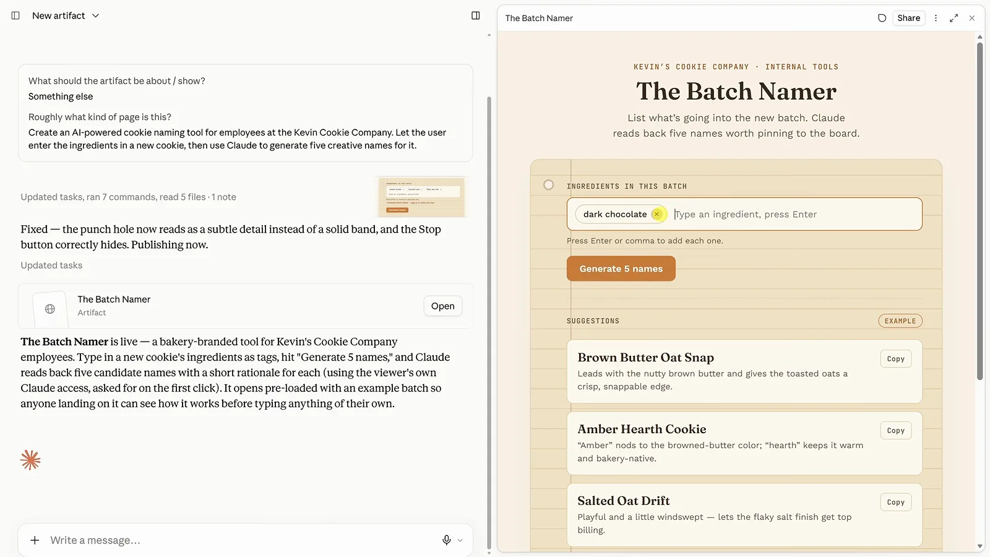Copy the Brown Butter Oat Snap name
This screenshot has width=990, height=557.
pyautogui.click(x=895, y=359)
